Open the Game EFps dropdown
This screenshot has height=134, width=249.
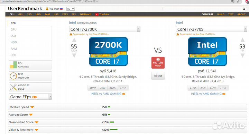30,97
